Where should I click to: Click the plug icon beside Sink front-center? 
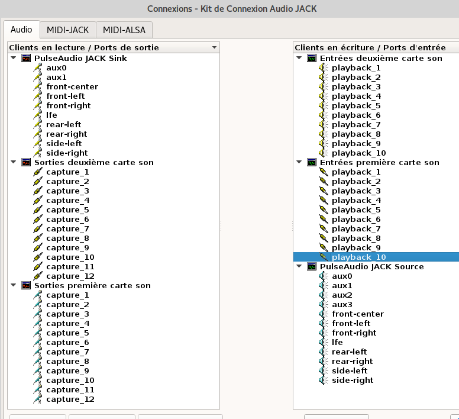point(38,86)
